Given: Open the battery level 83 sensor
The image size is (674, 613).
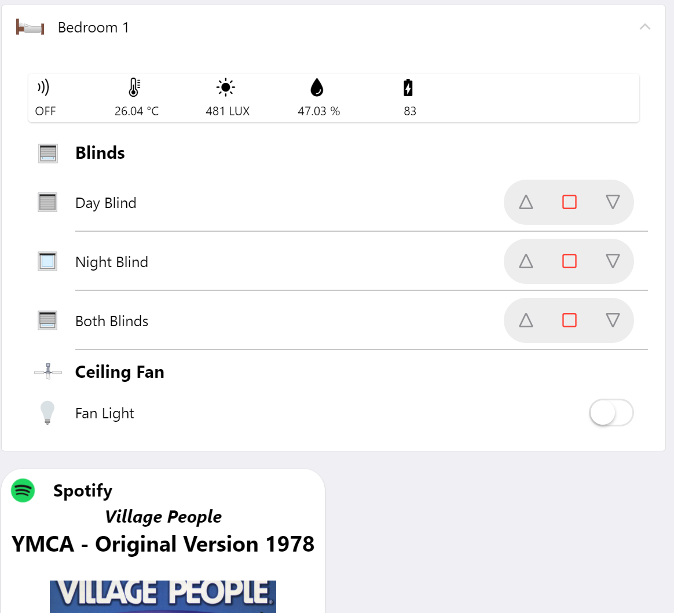Looking at the screenshot, I should [409, 98].
